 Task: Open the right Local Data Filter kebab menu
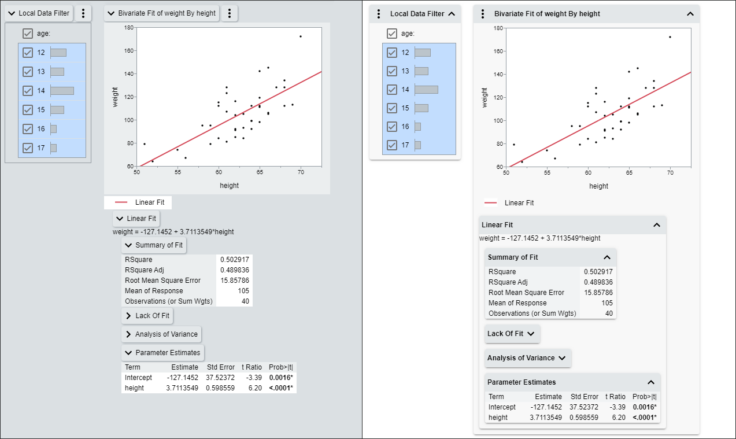pyautogui.click(x=379, y=13)
